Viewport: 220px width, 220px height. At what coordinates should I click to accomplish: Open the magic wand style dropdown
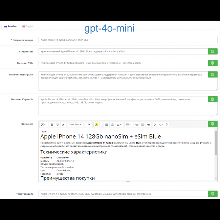click(44, 125)
